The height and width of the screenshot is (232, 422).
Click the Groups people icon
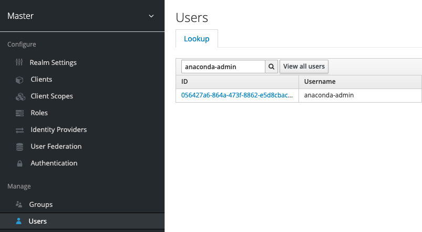pyautogui.click(x=19, y=204)
